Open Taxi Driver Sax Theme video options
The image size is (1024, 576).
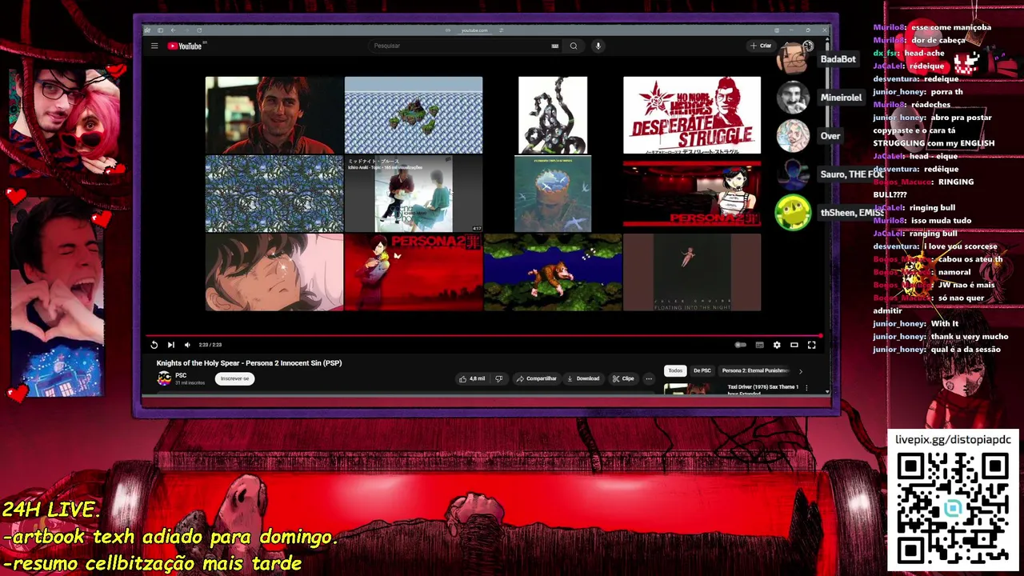point(806,388)
